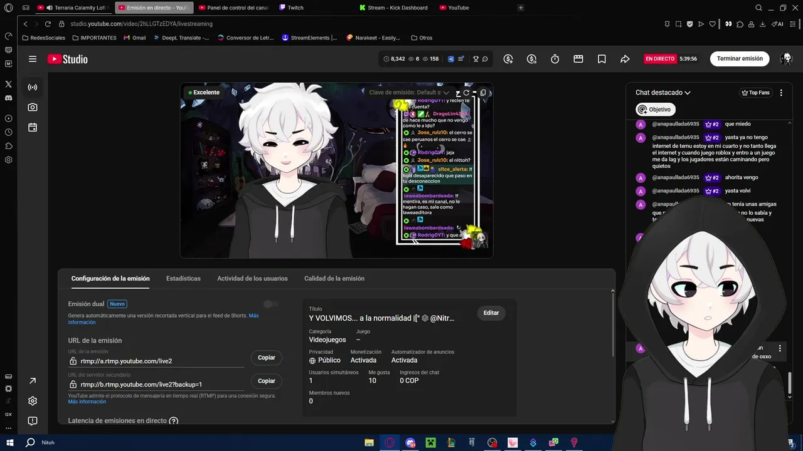803x451 pixels.
Task: Expand the Chat destacado dropdown
Action: (x=662, y=93)
